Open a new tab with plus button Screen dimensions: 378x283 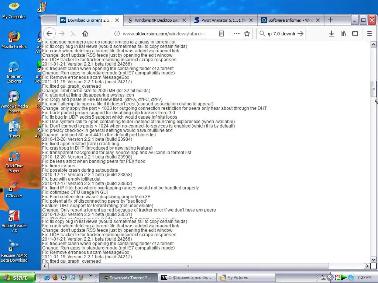point(330,20)
